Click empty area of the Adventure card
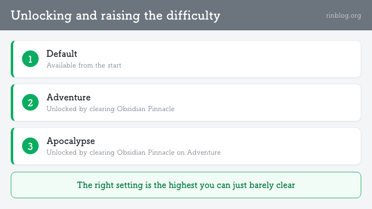 [x=261, y=102]
